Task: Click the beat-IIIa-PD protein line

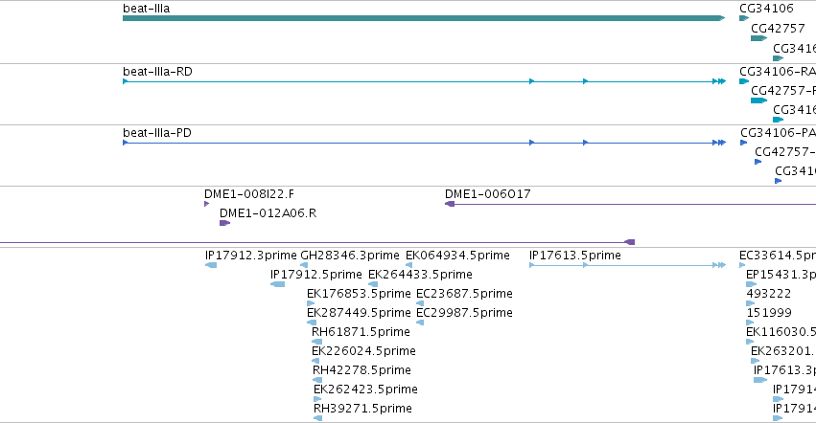Action: tap(424, 143)
